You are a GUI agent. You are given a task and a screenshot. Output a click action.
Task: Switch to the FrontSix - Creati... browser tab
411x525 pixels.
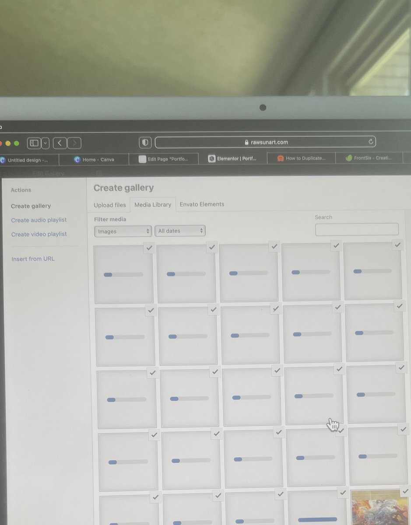pyautogui.click(x=369, y=158)
